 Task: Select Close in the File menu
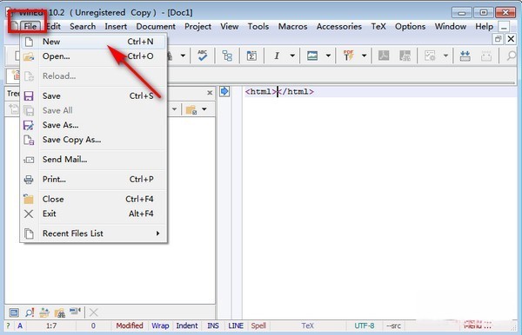[93, 200]
